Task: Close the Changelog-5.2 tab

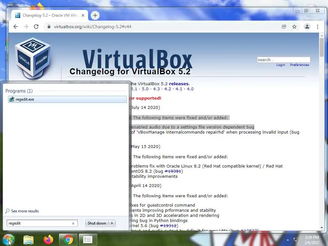Action: click(83, 15)
